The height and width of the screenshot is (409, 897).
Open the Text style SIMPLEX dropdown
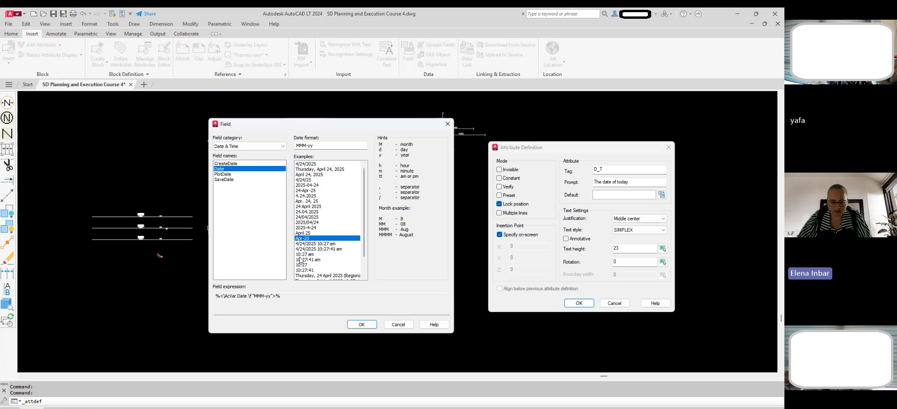pos(639,230)
